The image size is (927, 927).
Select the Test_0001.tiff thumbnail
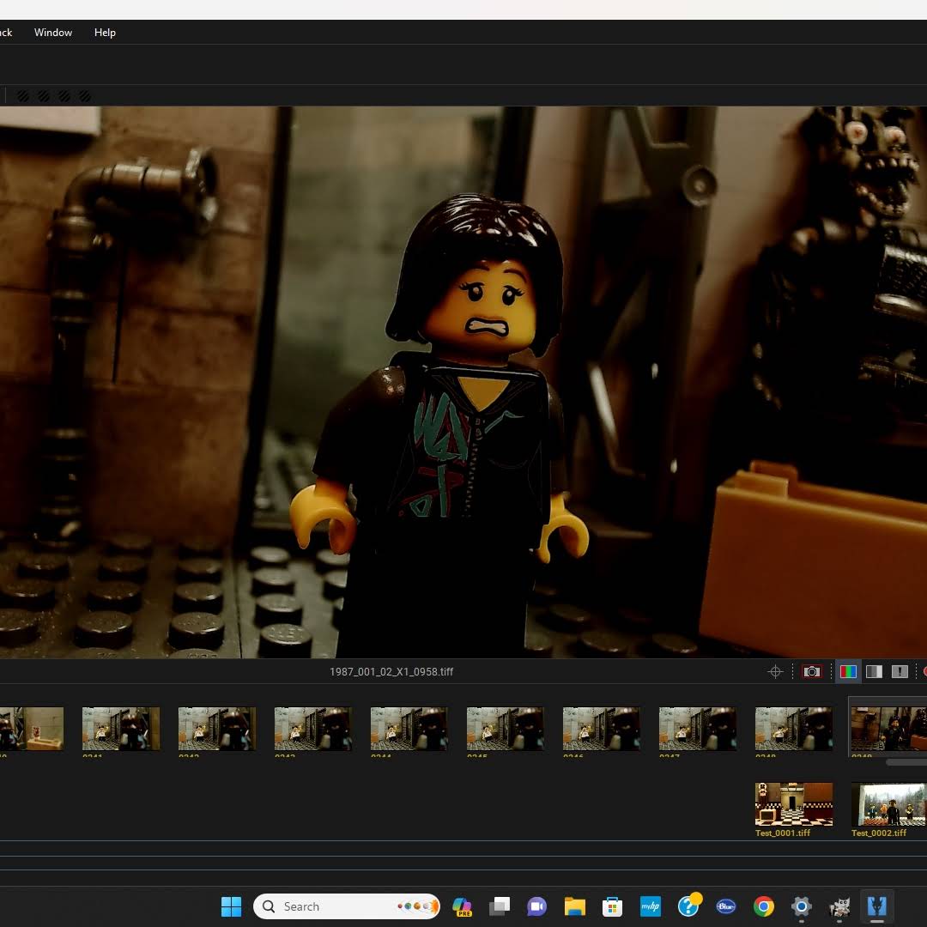[x=793, y=804]
